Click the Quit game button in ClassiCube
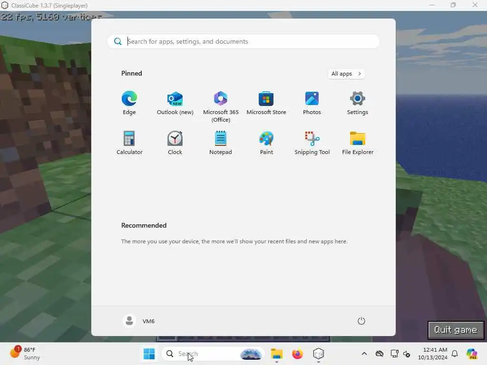The width and height of the screenshot is (487, 365). (x=456, y=330)
